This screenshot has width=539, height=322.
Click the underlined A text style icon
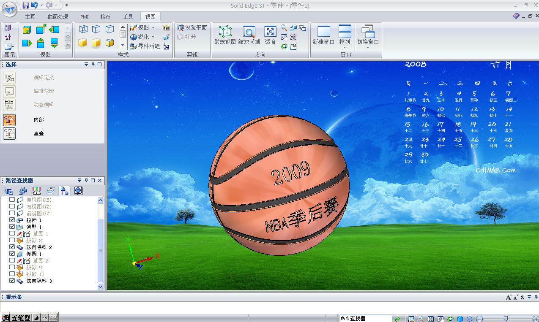pyautogui.click(x=166, y=46)
